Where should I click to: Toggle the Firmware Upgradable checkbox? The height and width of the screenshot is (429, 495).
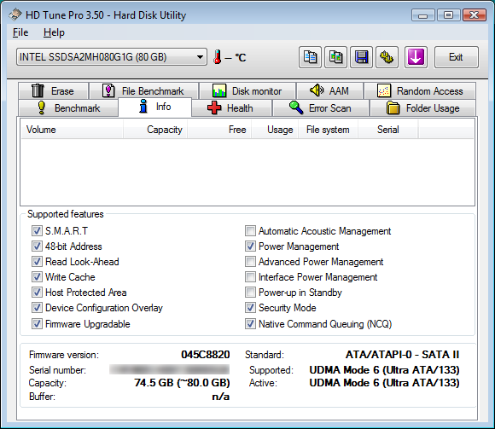pos(37,324)
